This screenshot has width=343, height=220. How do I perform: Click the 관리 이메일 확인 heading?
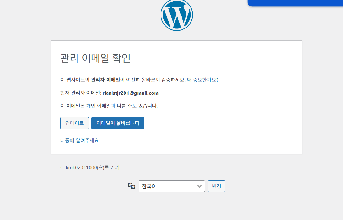coord(95,58)
